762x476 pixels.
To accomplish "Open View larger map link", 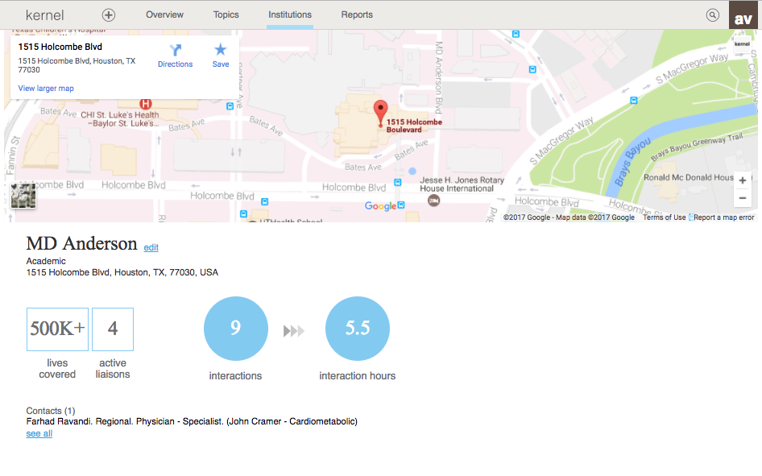I will click(x=46, y=89).
